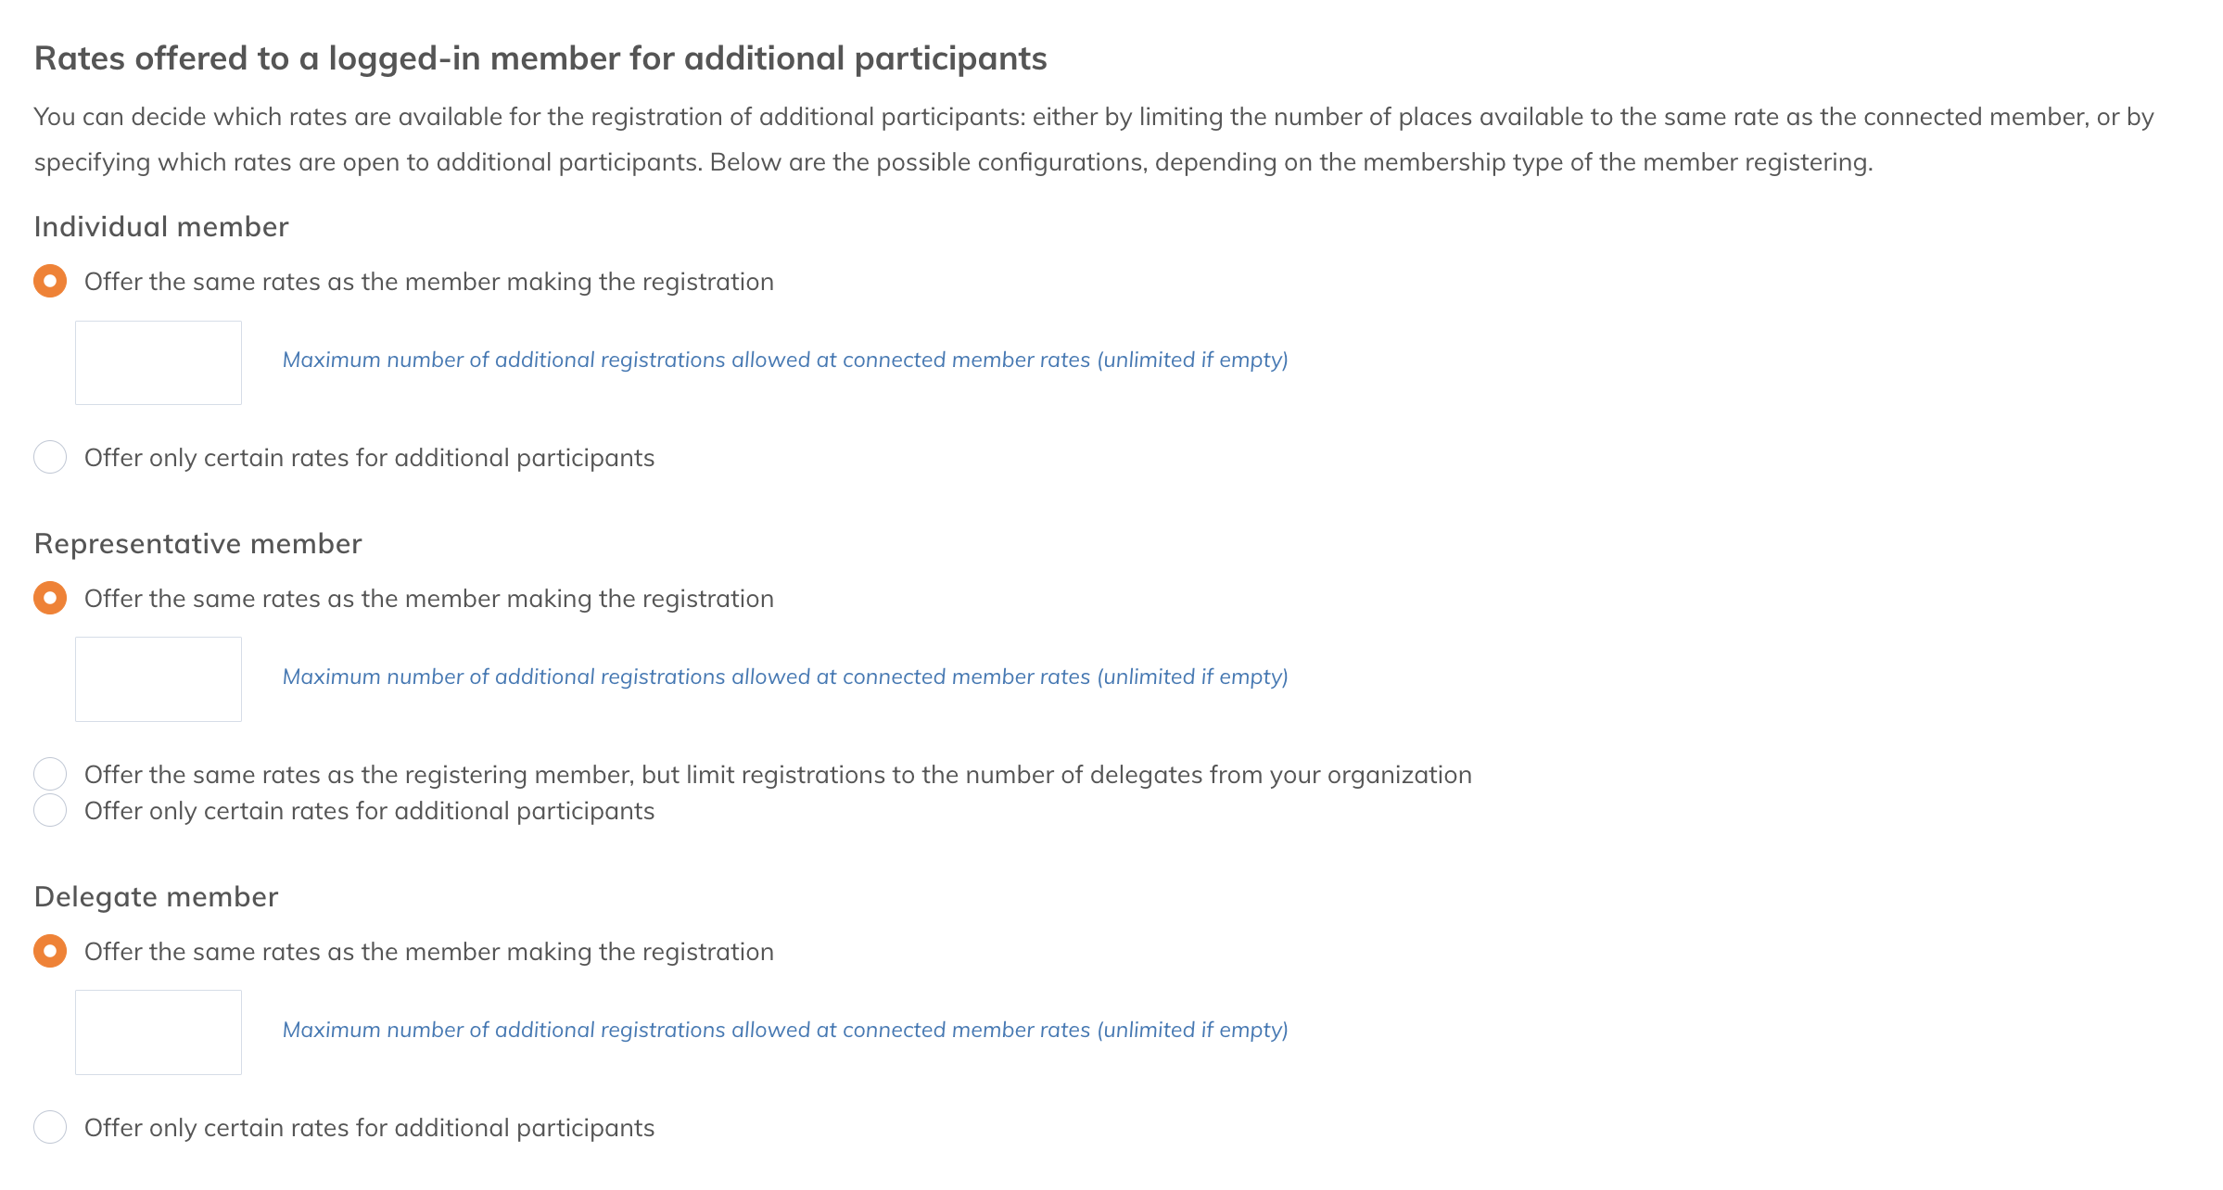Viewport: 2223px width, 1190px height.
Task: Click Delegate 'Offer only certain rates' label text
Action: (369, 1128)
